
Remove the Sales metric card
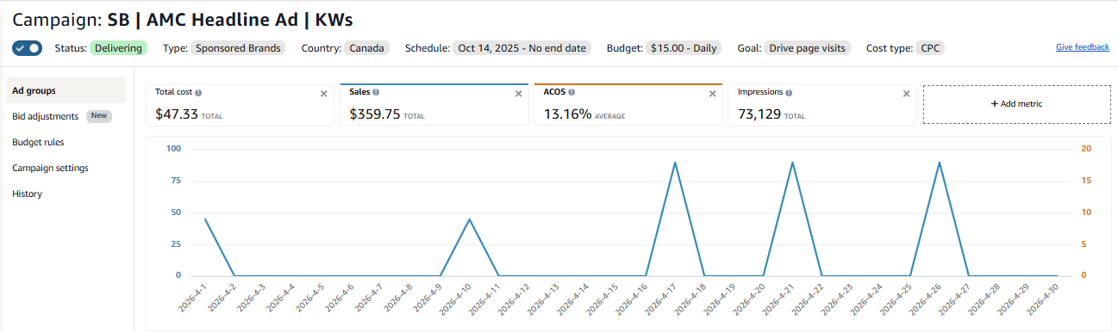pyautogui.click(x=519, y=94)
